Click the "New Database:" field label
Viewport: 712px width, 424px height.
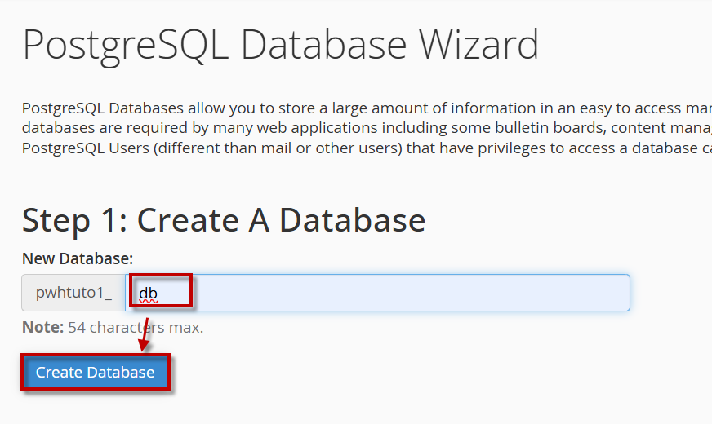coord(77,258)
